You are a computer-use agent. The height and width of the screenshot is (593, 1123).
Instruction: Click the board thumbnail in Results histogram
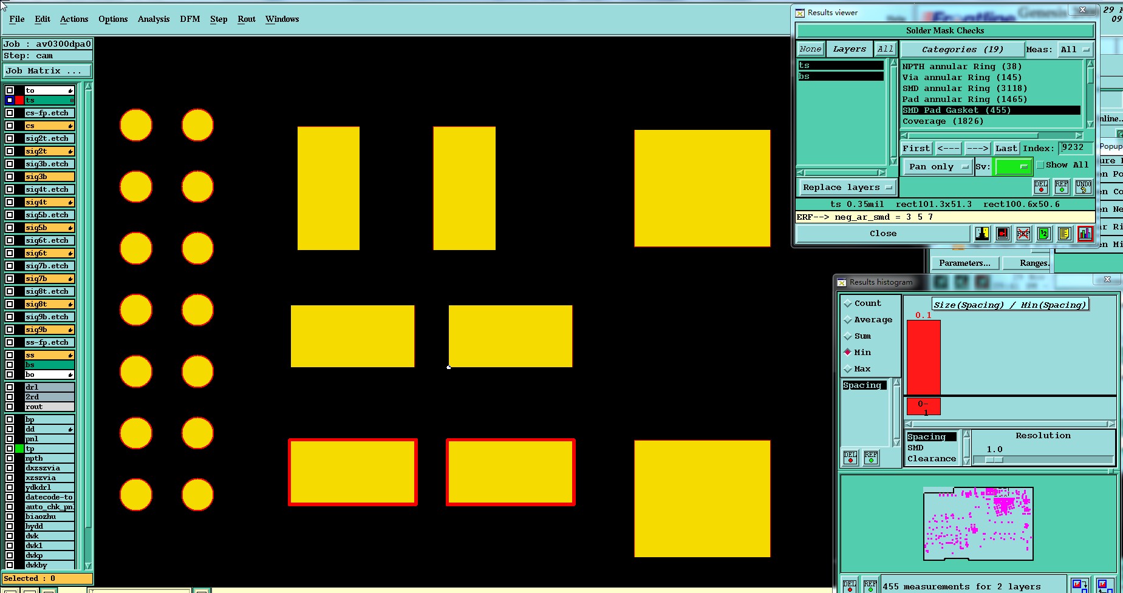tap(978, 523)
